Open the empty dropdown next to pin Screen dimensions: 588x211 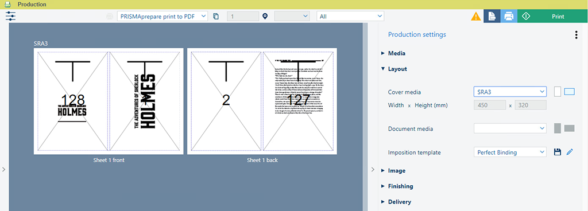click(292, 16)
